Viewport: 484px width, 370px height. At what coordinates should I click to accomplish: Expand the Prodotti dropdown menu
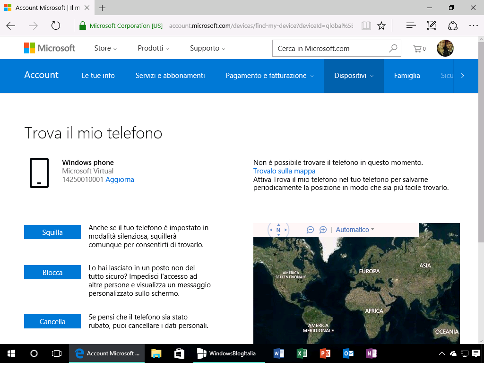click(x=154, y=48)
